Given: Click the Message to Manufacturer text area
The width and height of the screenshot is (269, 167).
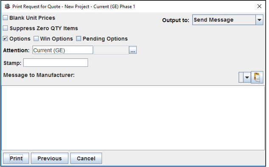Looking at the screenshot, I should pos(133,118).
